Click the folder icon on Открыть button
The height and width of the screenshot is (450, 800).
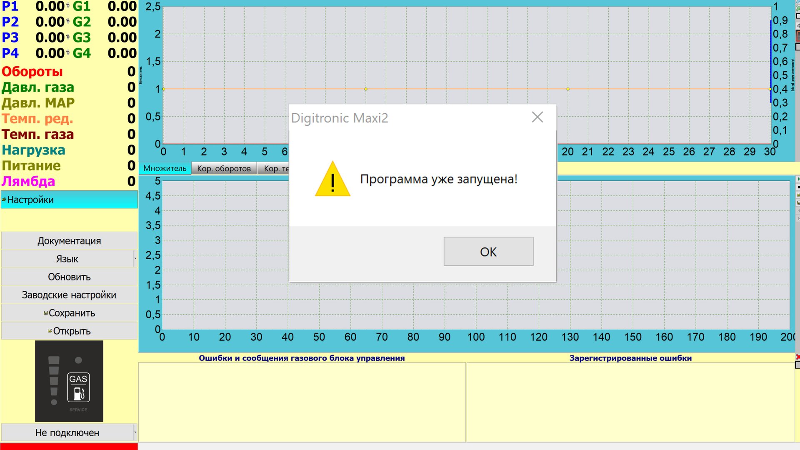[x=50, y=331]
